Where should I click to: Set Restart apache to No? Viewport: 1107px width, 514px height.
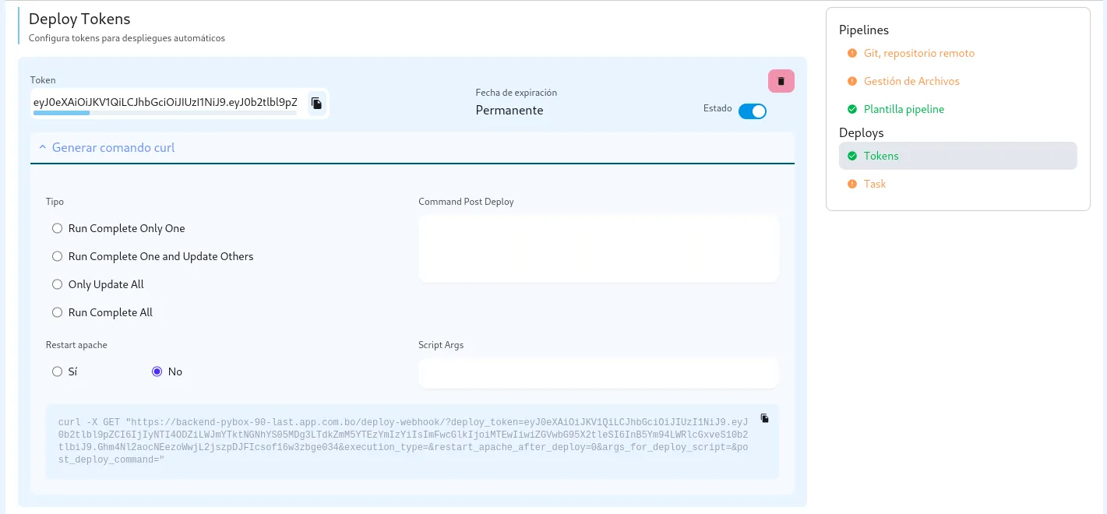tap(157, 371)
